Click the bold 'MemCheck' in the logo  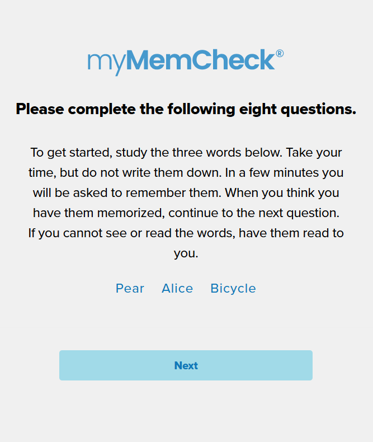[x=200, y=59]
